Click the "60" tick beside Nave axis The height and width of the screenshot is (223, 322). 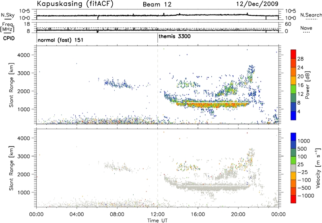click(x=288, y=24)
